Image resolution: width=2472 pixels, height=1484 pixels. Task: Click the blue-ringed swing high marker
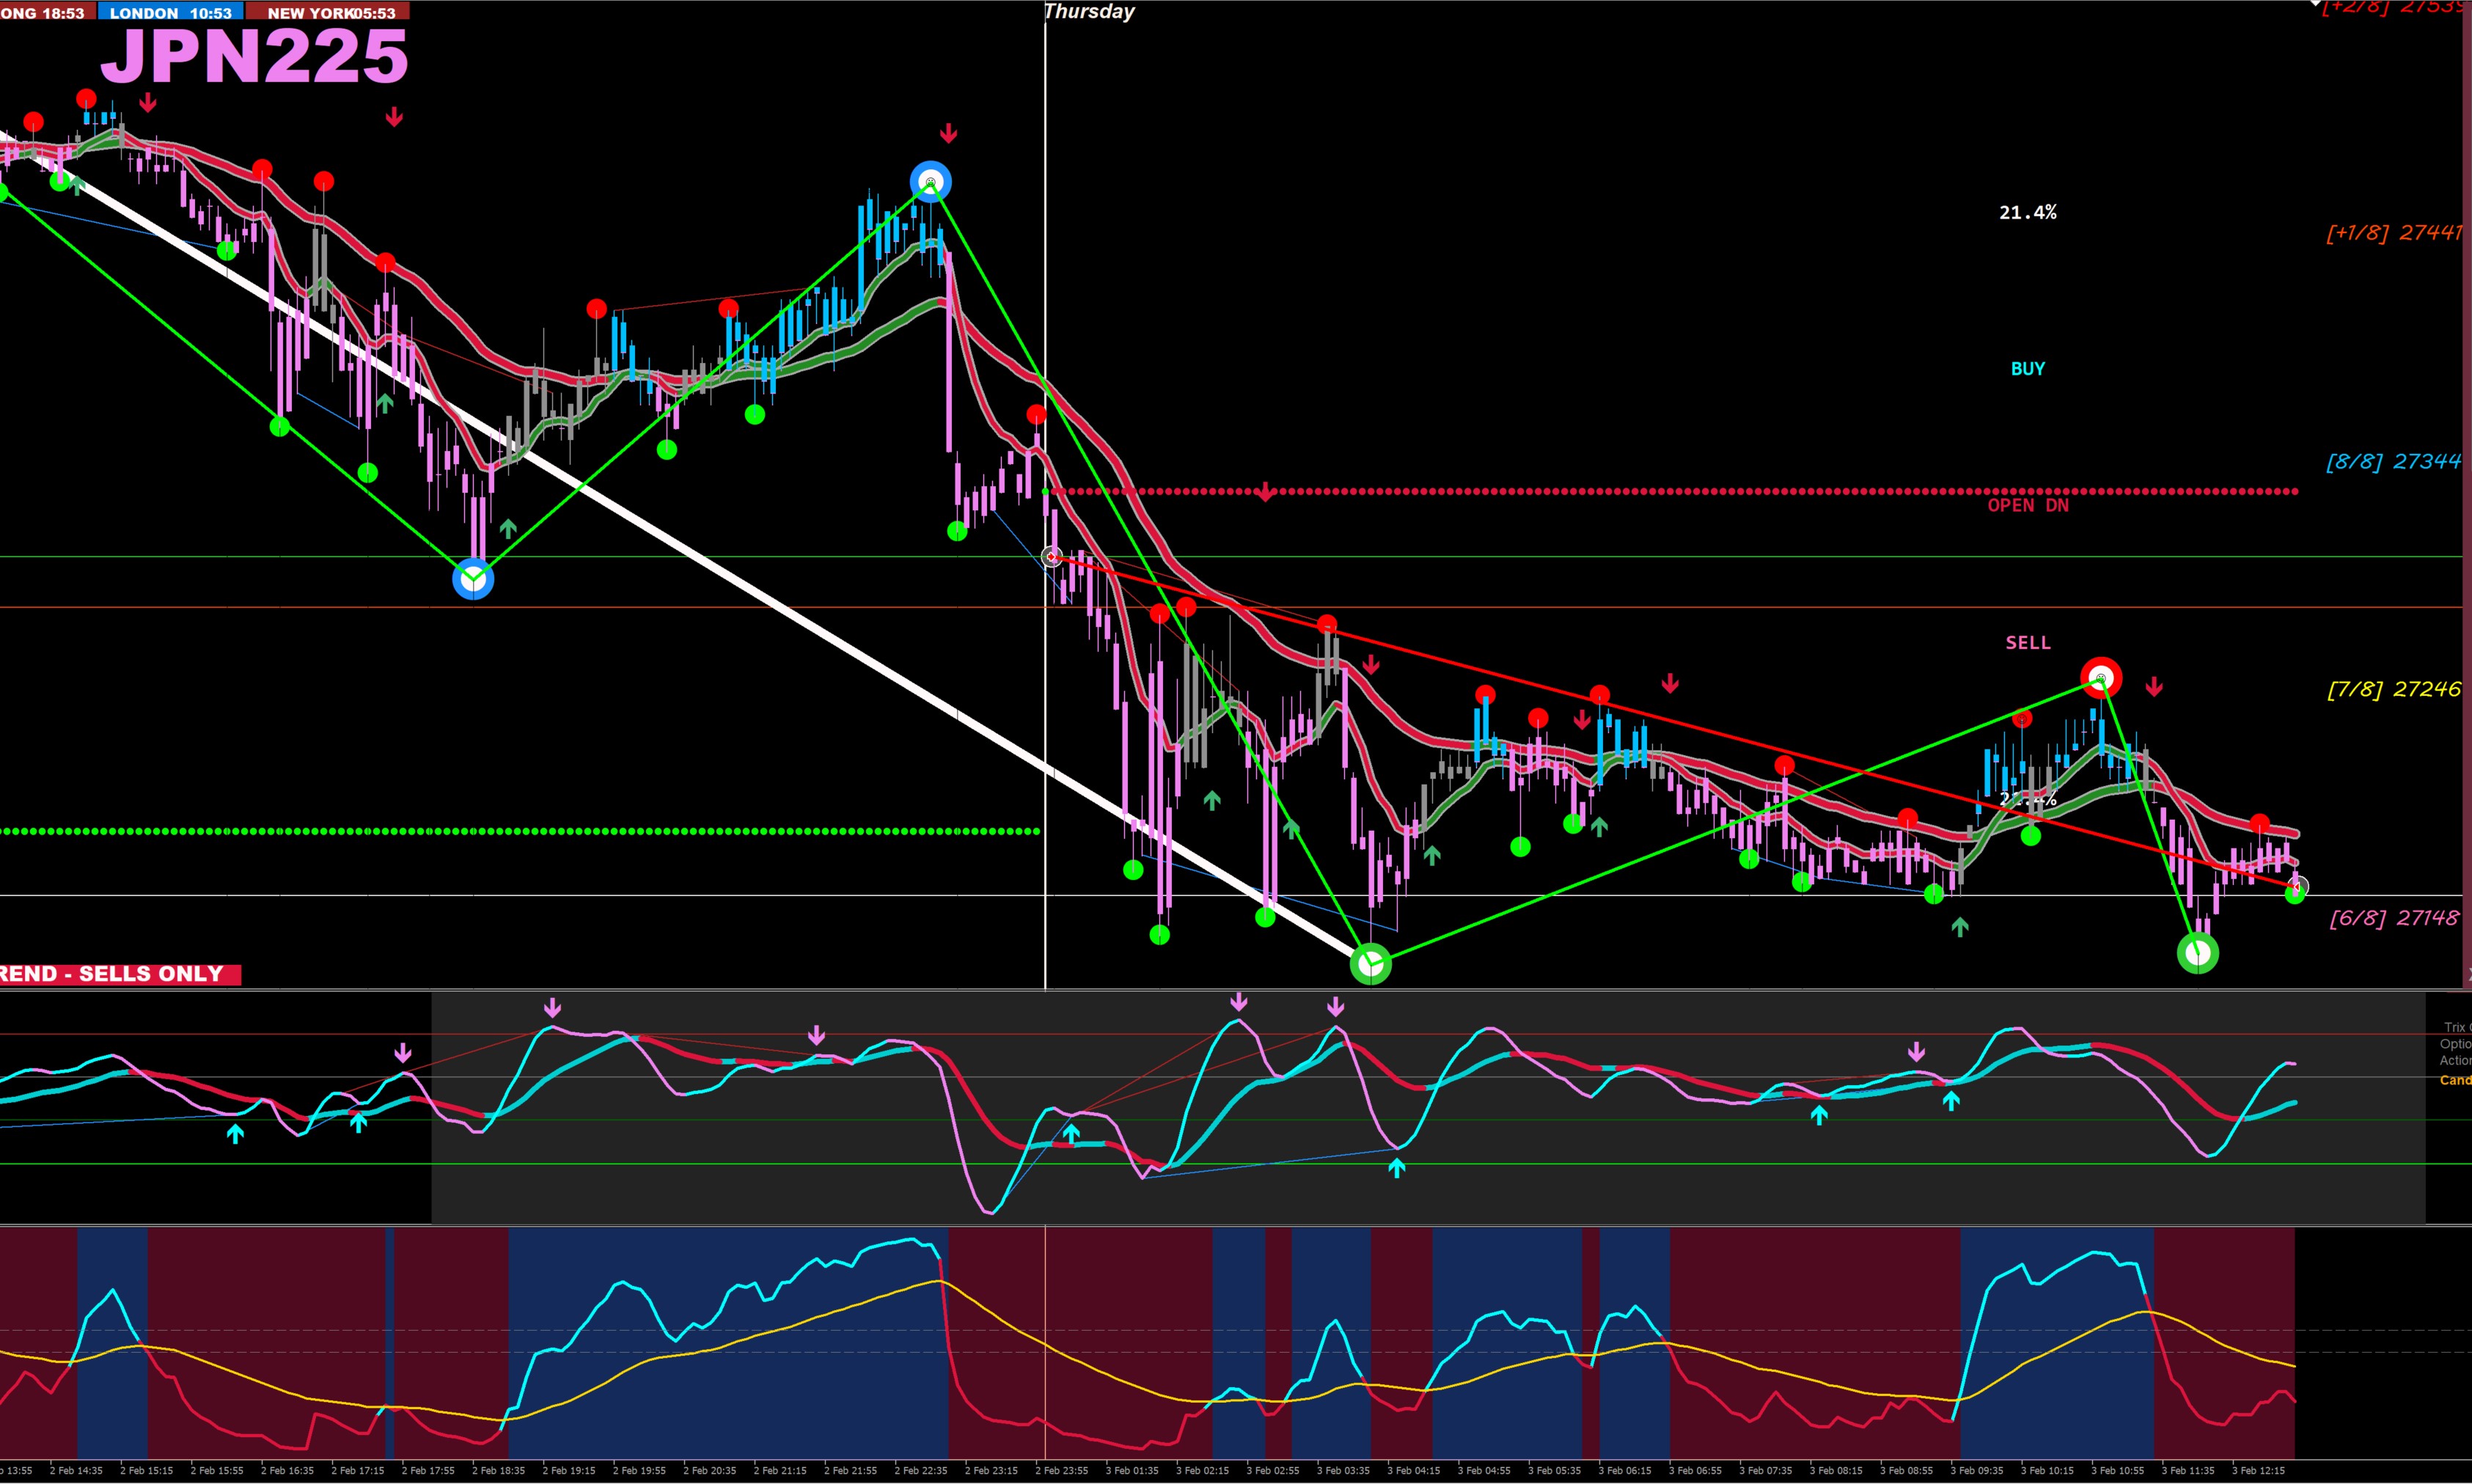click(930, 182)
